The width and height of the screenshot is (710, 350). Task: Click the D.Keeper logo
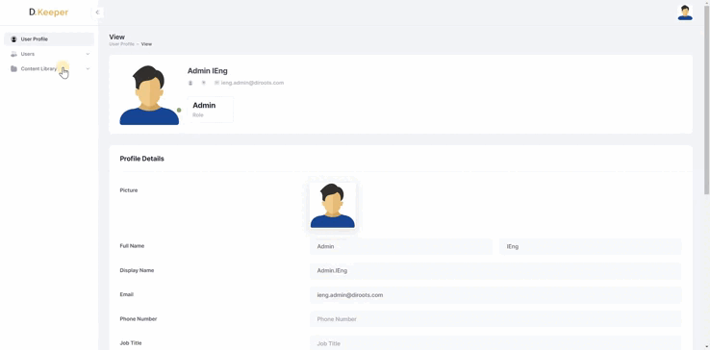point(48,12)
